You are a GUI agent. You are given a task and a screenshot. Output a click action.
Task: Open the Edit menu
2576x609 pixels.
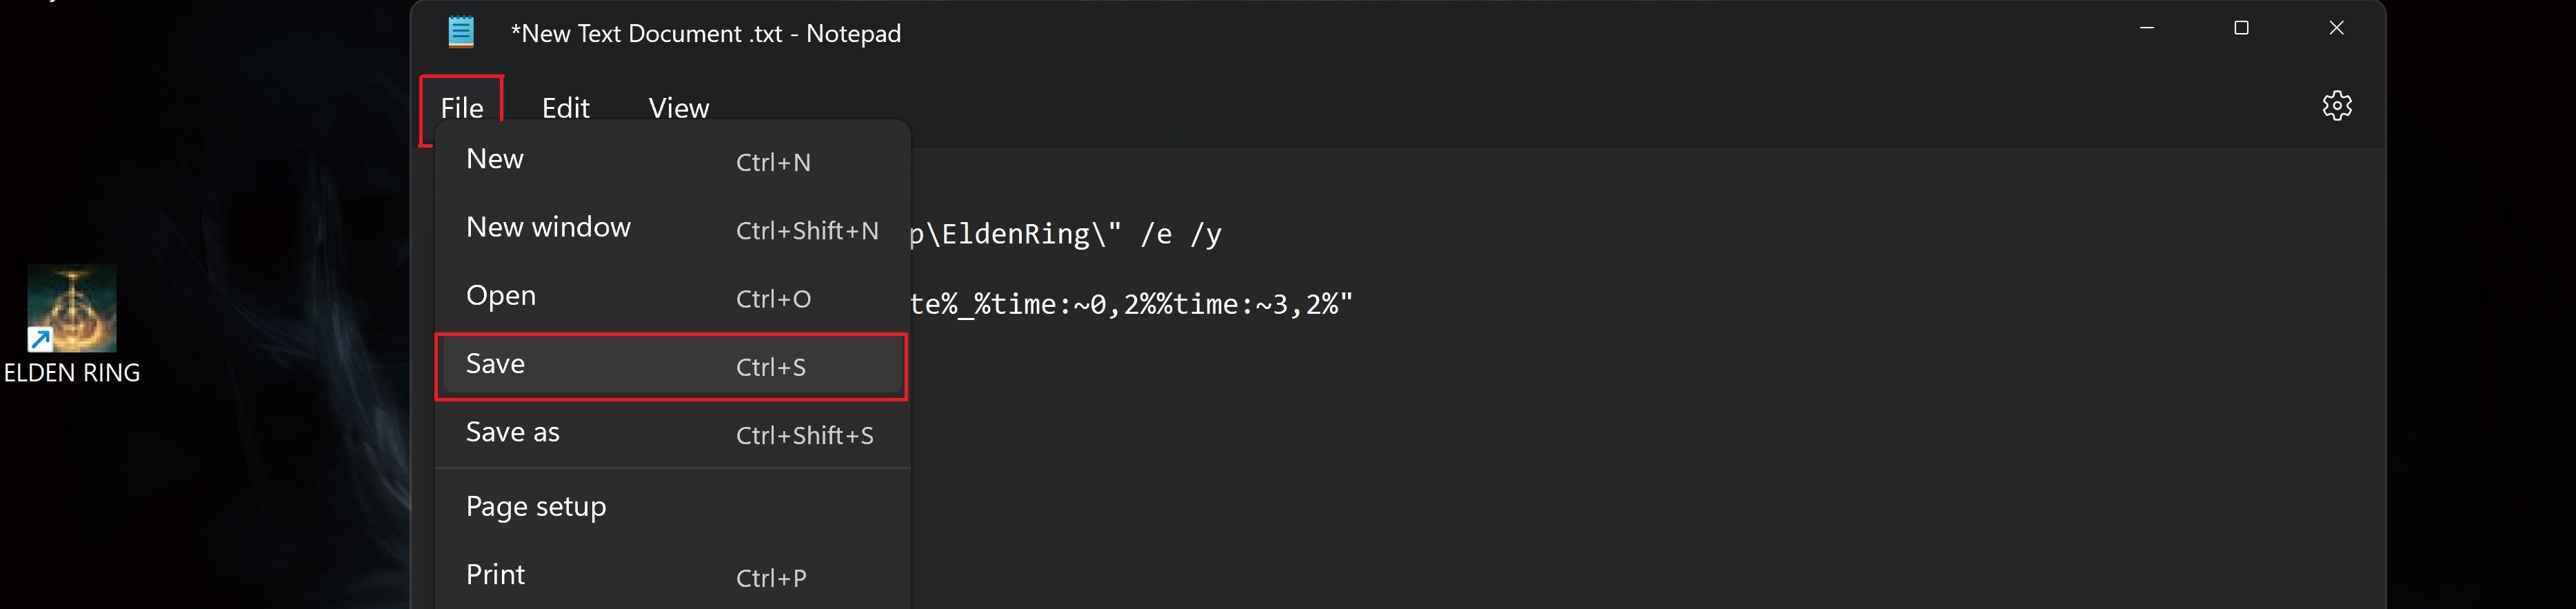565,108
